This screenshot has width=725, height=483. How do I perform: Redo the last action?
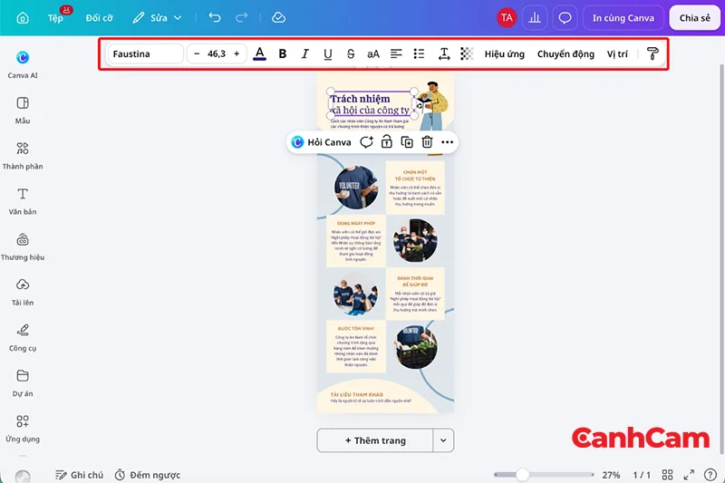(x=241, y=17)
